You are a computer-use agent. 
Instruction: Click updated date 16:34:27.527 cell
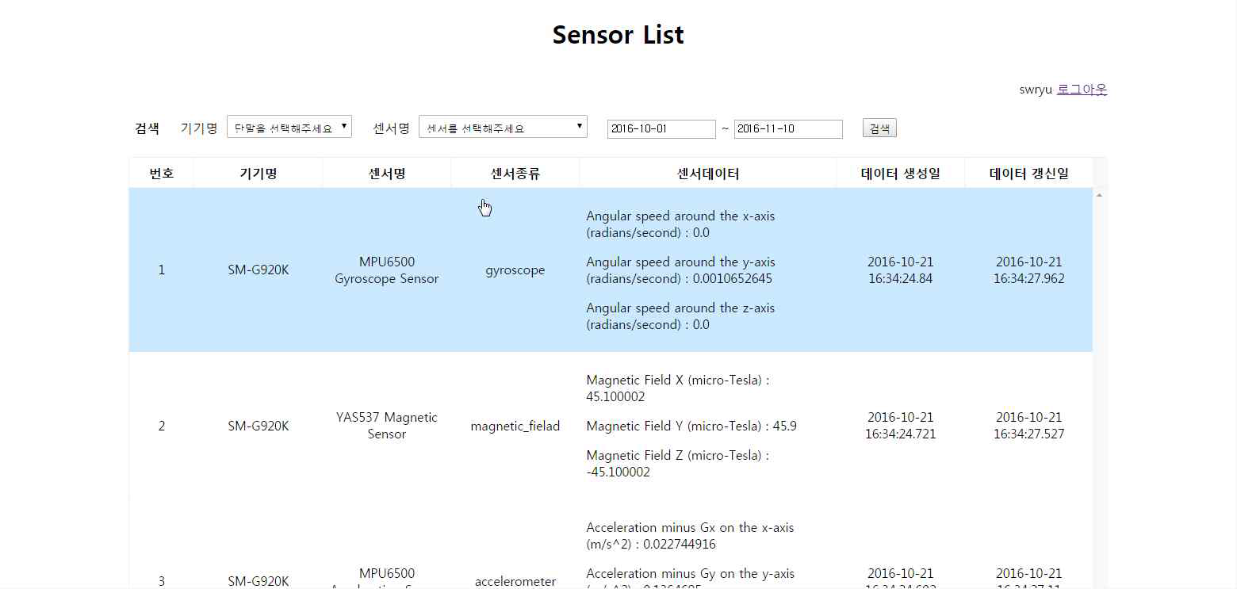(1029, 426)
